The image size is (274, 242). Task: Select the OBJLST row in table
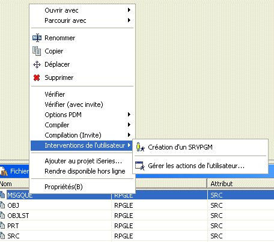[x=137, y=216]
